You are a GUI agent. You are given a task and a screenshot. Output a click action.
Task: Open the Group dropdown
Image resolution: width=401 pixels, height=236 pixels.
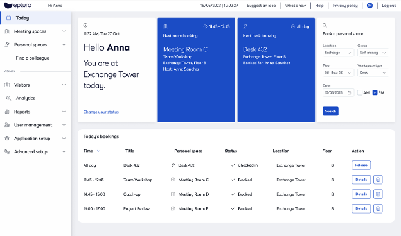tap(373, 53)
